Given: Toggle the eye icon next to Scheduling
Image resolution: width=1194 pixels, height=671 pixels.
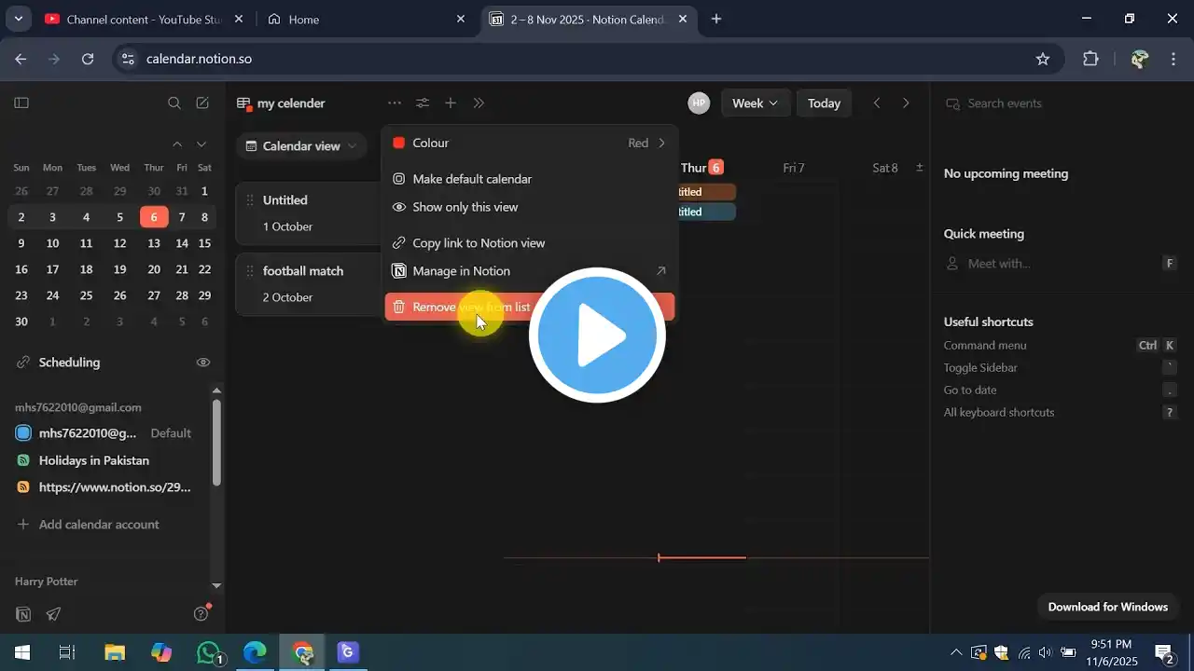Looking at the screenshot, I should (x=203, y=363).
